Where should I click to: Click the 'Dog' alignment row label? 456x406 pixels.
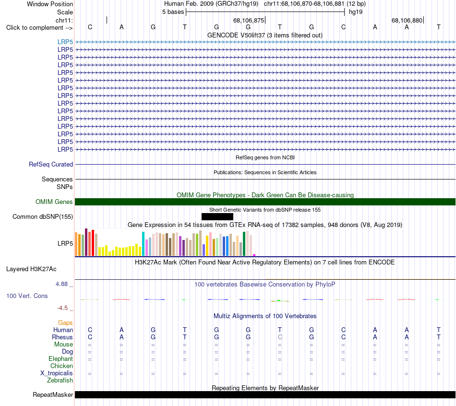[67, 352]
